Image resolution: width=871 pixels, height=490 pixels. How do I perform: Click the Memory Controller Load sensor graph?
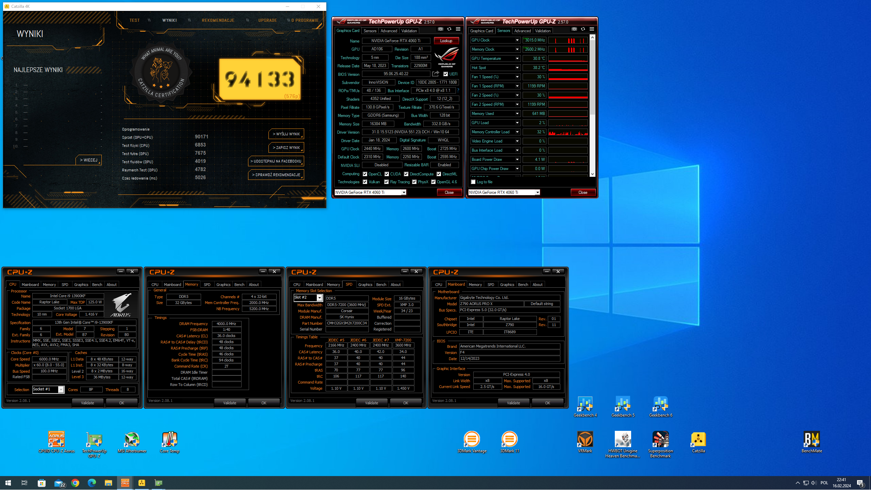point(568,132)
